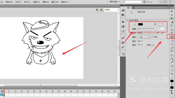Image resolution: width=175 pixels, height=98 pixels.
Task: Click toolbox fill color black swatch
Action: click(172, 88)
